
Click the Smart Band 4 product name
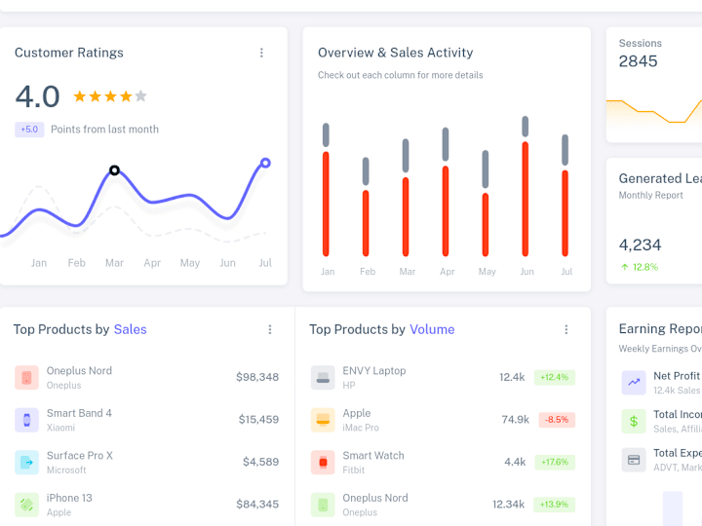pyautogui.click(x=79, y=413)
